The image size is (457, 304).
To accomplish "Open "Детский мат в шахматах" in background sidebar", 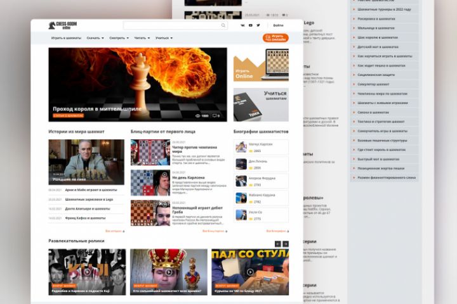I will pos(378,47).
